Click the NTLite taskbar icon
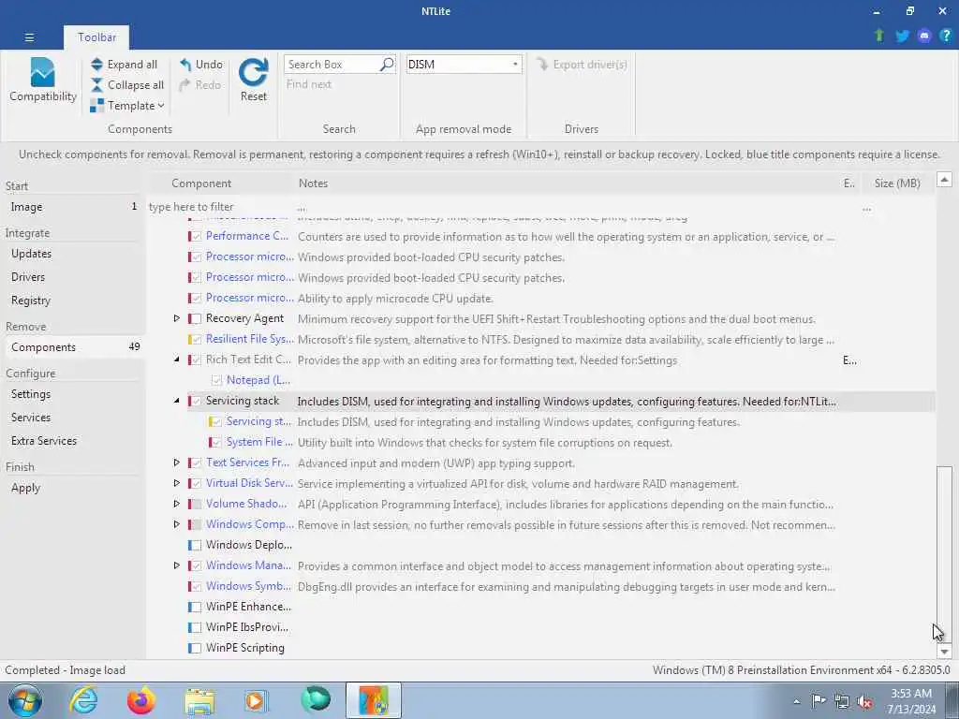 pyautogui.click(x=373, y=700)
